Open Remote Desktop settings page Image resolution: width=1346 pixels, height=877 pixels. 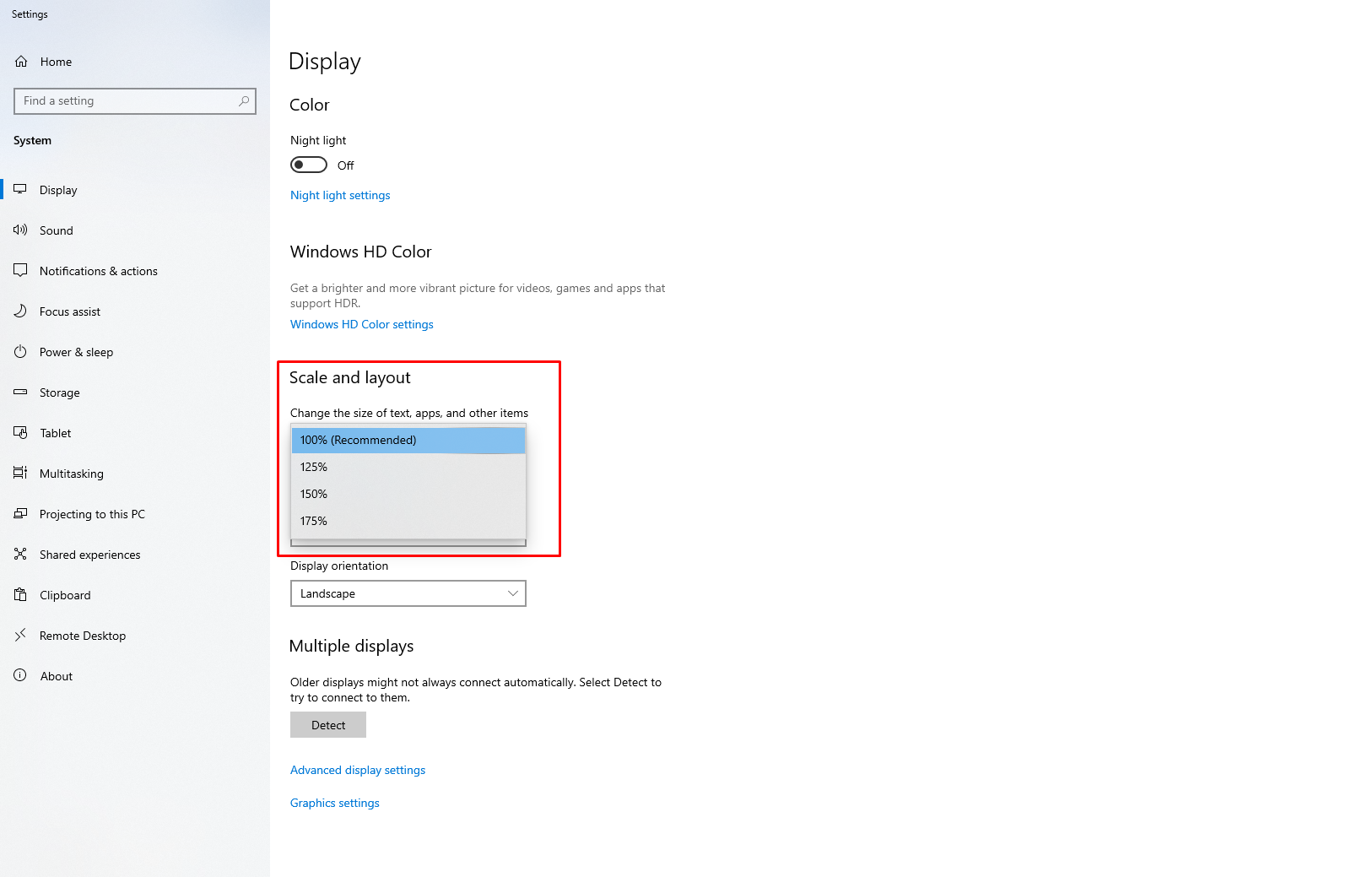pos(135,636)
